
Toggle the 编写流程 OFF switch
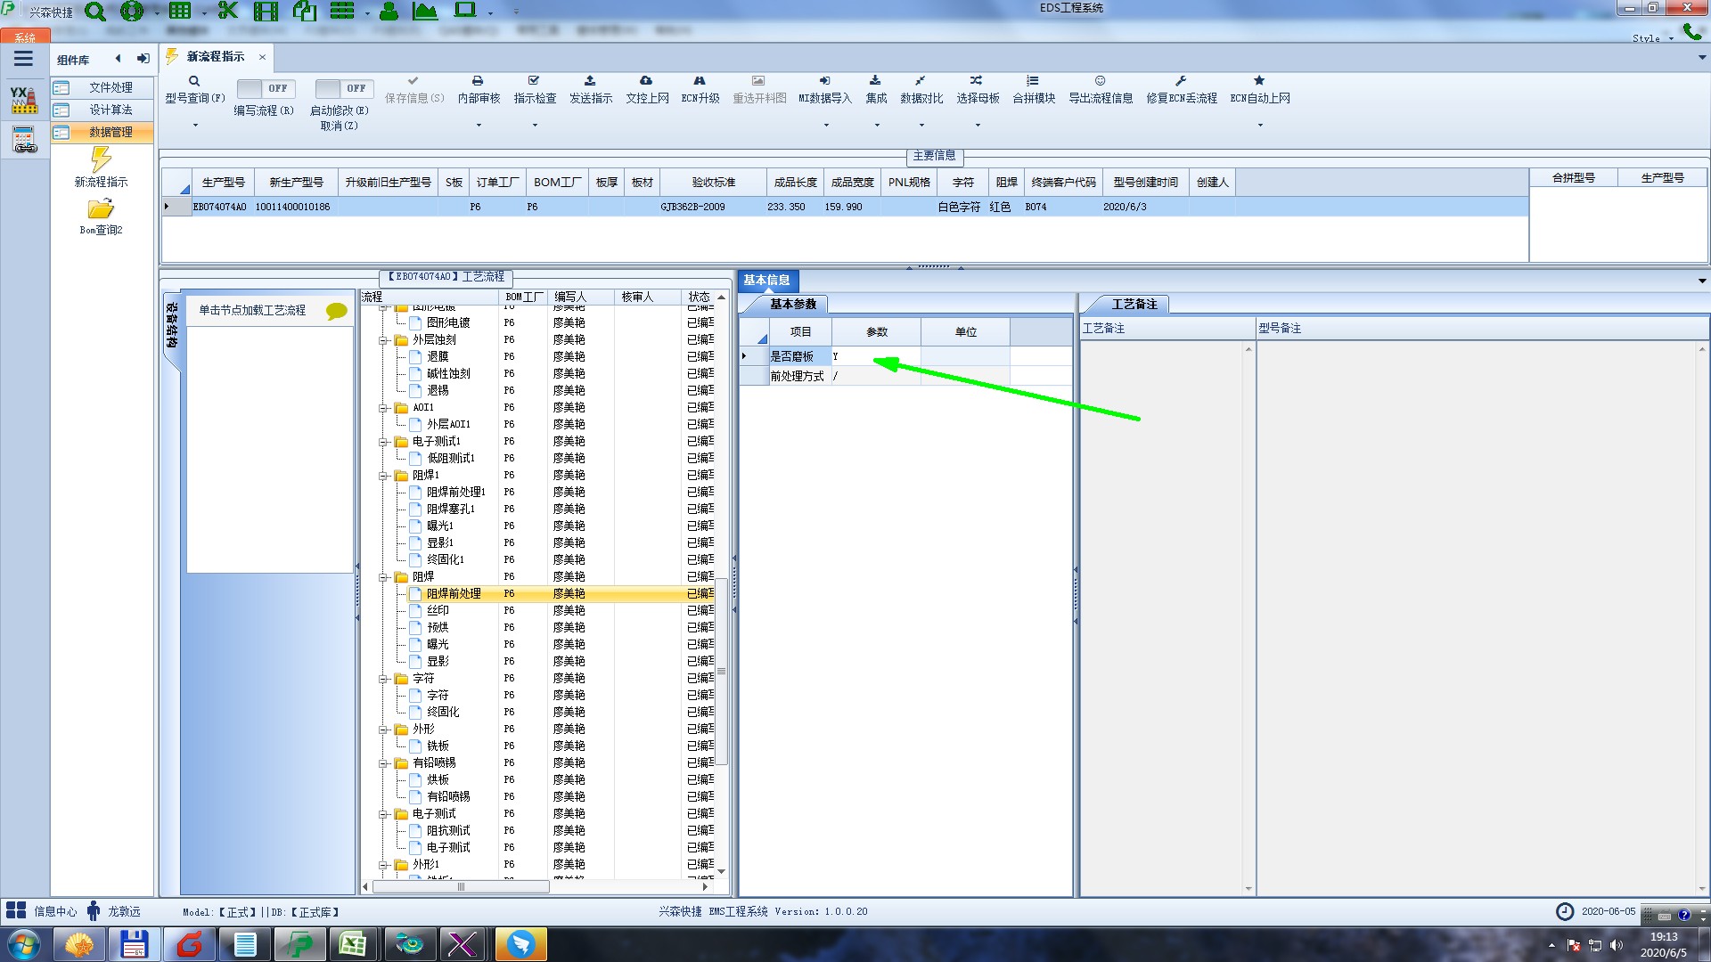coord(265,88)
